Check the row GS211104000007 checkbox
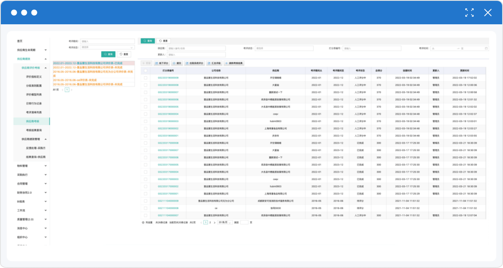This screenshot has width=503, height=268. [145, 215]
